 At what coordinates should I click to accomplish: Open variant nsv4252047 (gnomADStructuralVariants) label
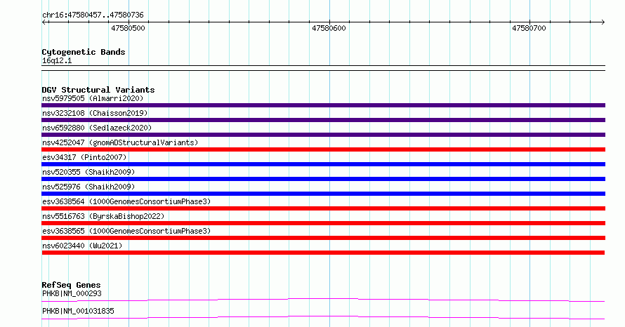click(120, 142)
